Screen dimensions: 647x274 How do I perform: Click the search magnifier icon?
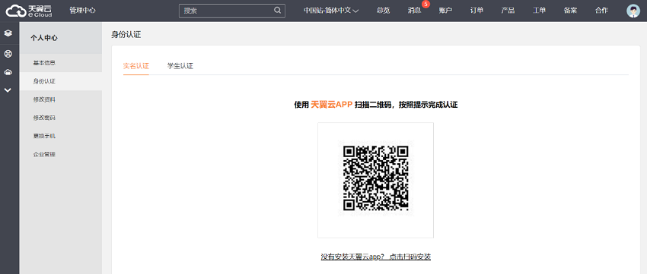(x=278, y=11)
